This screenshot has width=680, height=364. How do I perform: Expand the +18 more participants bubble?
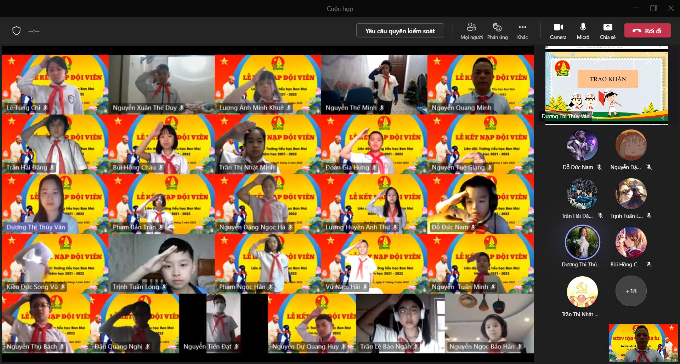coord(631,291)
